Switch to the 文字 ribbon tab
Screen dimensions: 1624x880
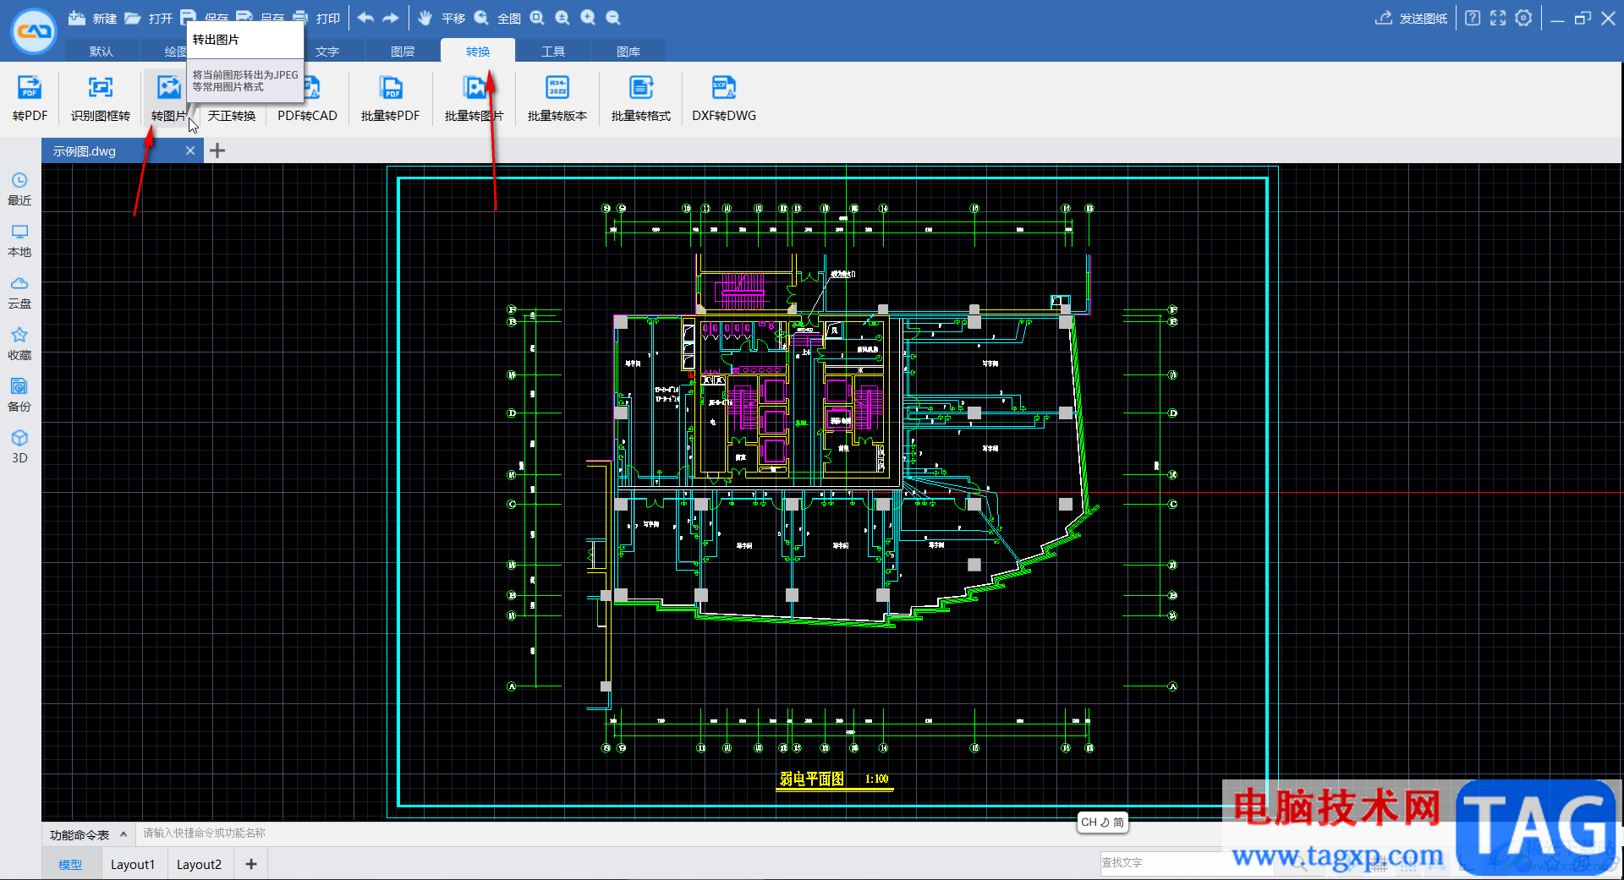click(x=327, y=51)
